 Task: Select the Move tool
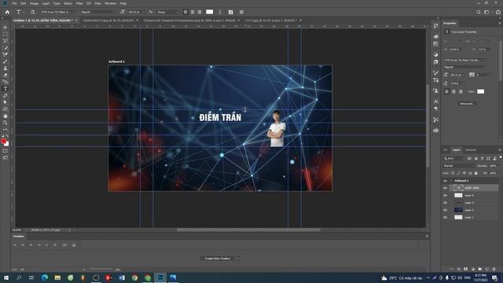(x=6, y=28)
